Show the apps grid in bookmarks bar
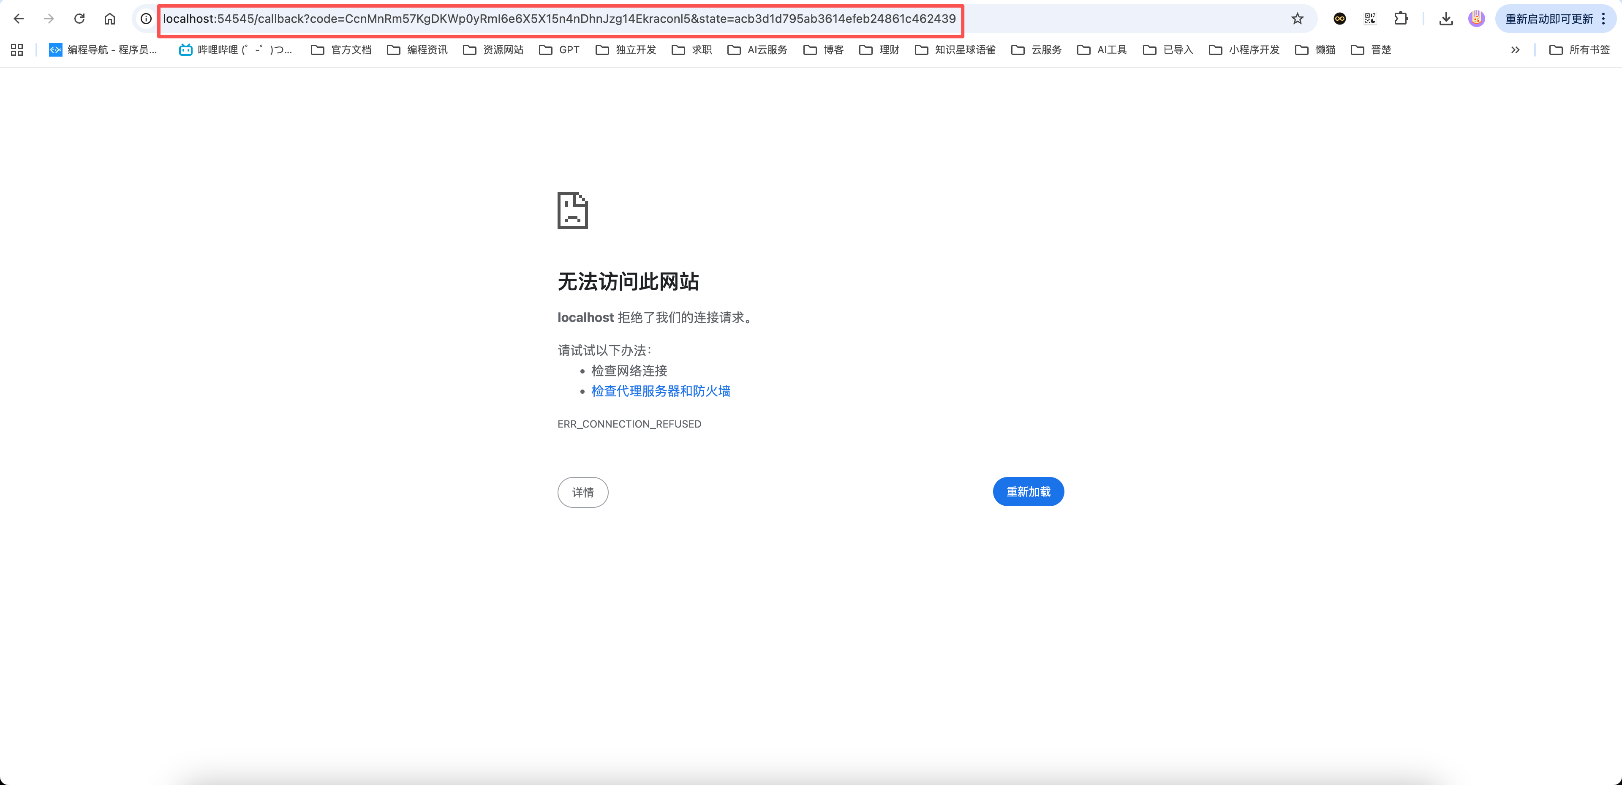Image resolution: width=1622 pixels, height=785 pixels. [x=17, y=50]
